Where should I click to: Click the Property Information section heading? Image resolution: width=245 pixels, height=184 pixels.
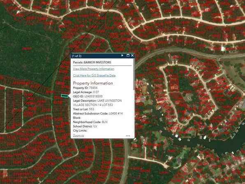[93, 83]
